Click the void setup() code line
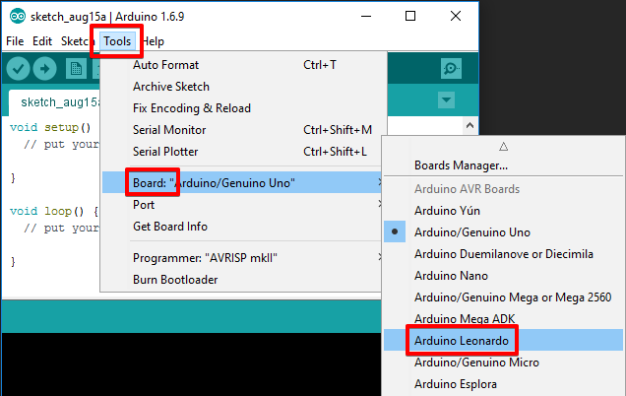 50,127
